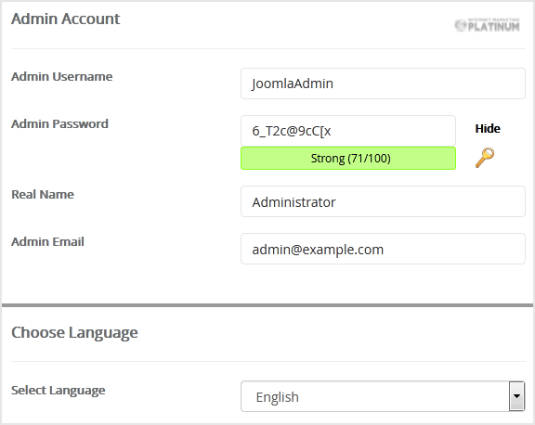Viewport: 535px width, 425px height.
Task: Click the Real Name label
Action: click(x=43, y=194)
